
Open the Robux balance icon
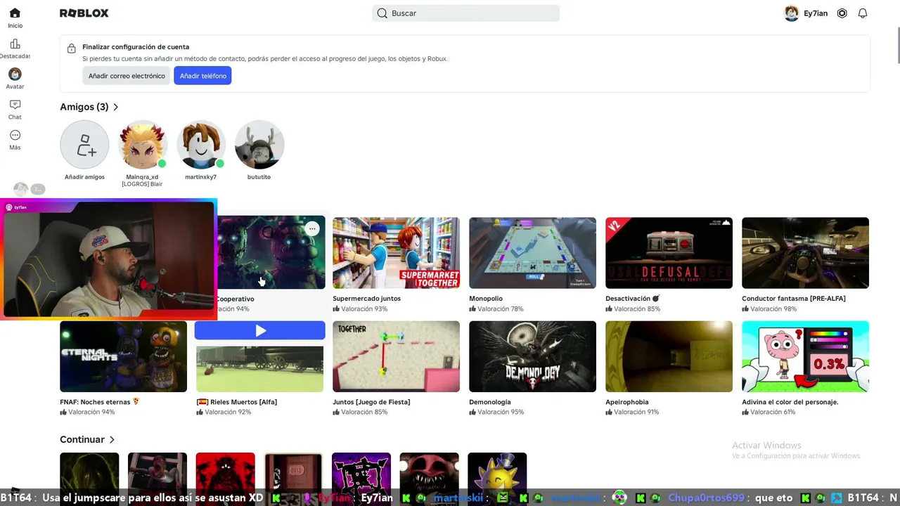[x=842, y=13]
